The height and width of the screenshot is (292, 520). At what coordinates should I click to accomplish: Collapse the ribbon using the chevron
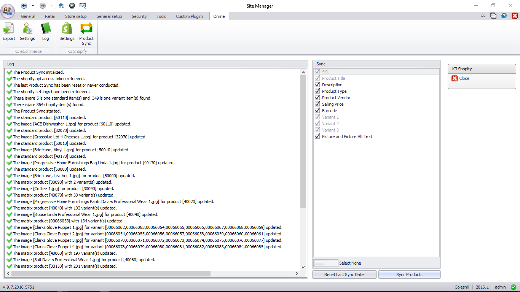click(483, 16)
